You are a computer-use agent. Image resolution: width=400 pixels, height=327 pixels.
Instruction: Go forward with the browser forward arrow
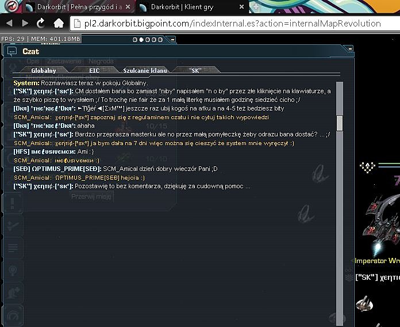point(25,23)
